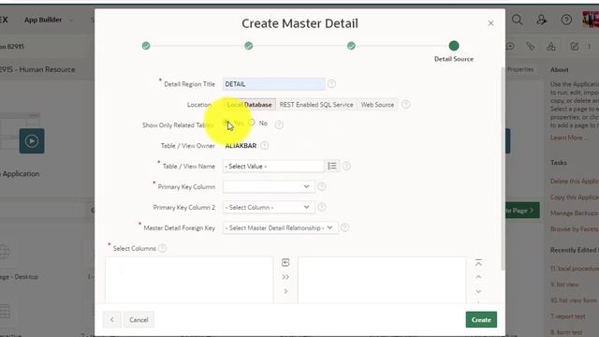Move selected column down one position
Image resolution: width=599 pixels, height=337 pixels.
478,291
